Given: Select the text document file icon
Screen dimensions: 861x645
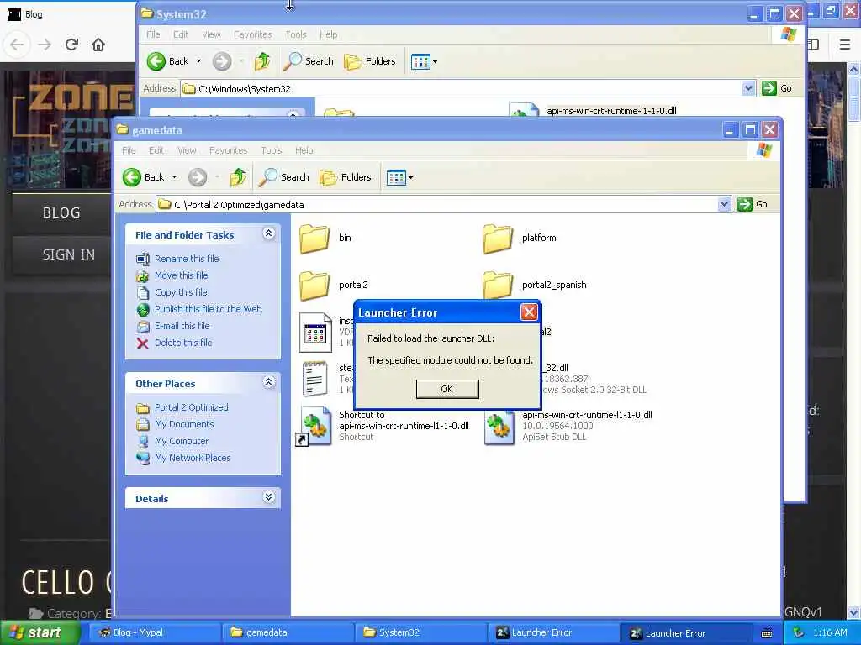Looking at the screenshot, I should (315, 379).
